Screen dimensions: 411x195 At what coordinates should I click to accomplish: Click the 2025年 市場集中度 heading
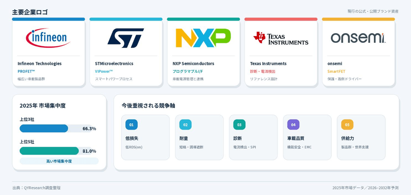[x=42, y=106]
